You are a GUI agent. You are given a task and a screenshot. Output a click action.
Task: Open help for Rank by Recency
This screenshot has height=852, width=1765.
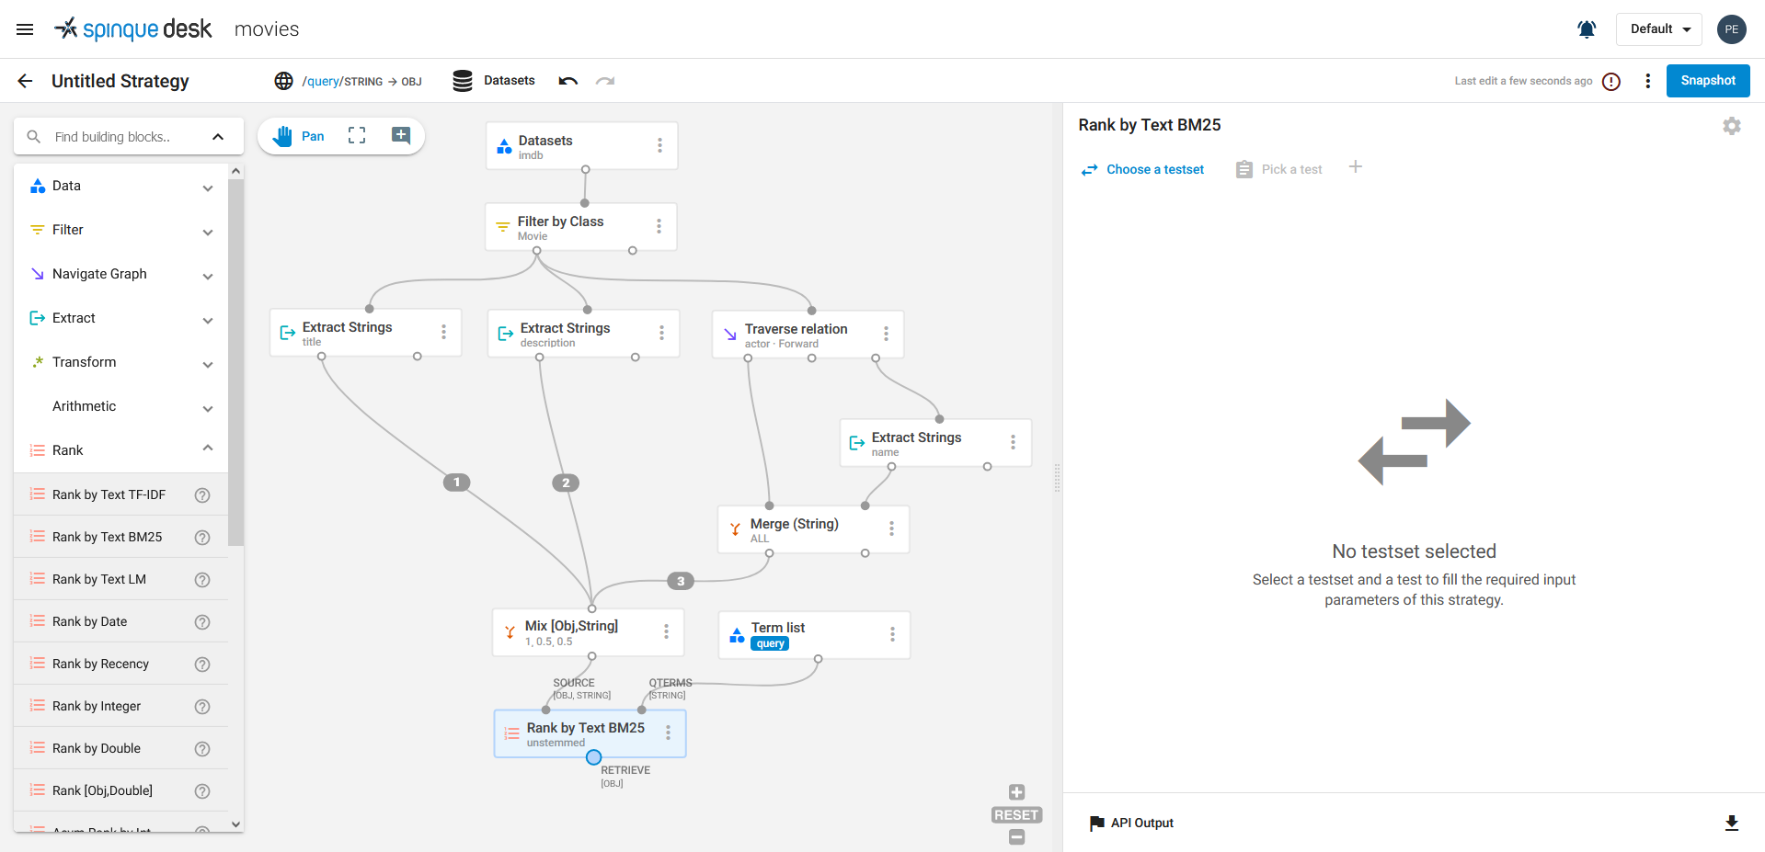pyautogui.click(x=202, y=665)
